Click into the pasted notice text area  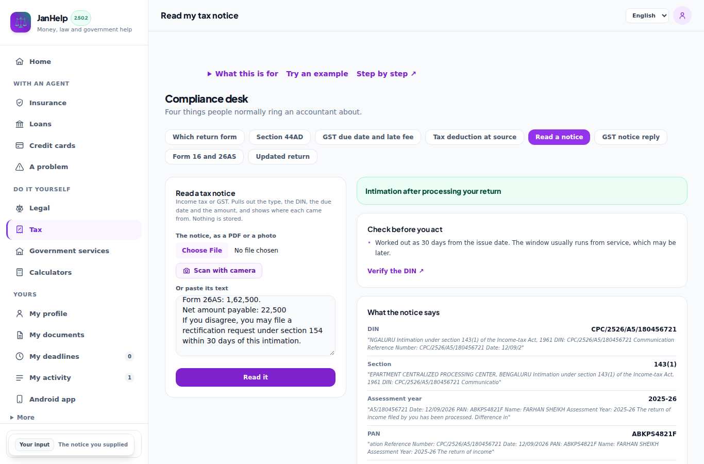256,326
